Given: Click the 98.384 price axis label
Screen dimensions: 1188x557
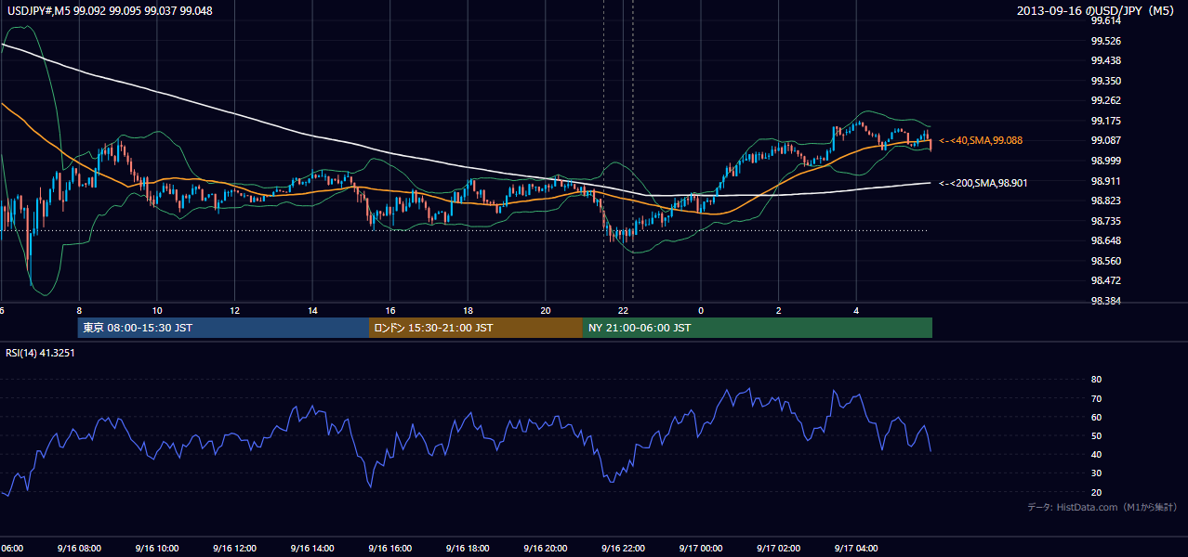Looking at the screenshot, I should 1105,301.
